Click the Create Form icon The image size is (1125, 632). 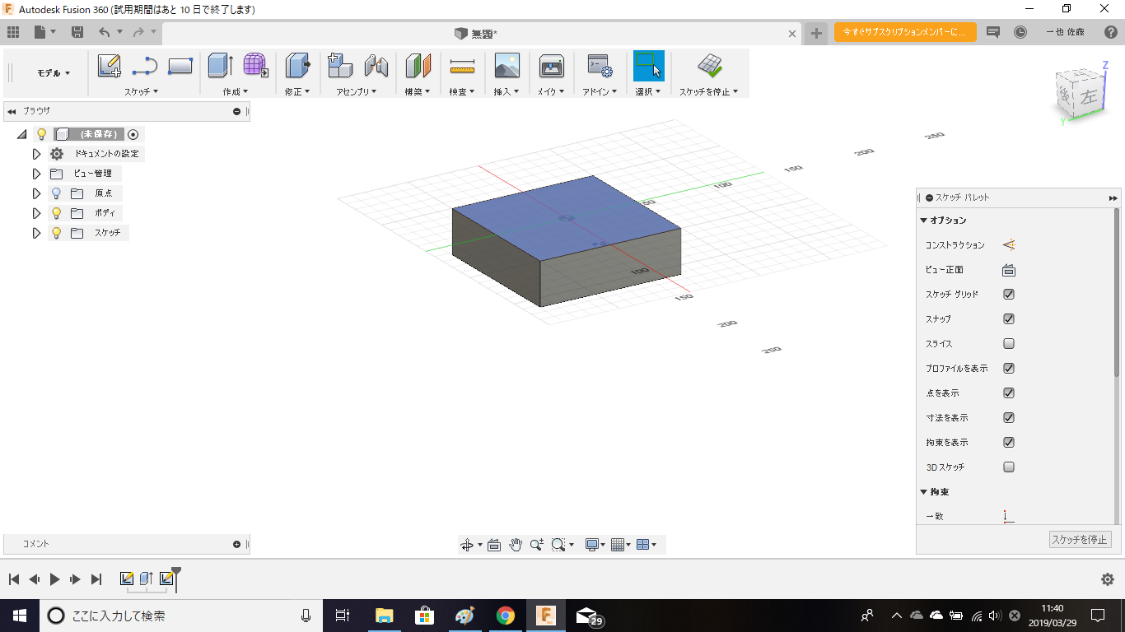(x=256, y=66)
